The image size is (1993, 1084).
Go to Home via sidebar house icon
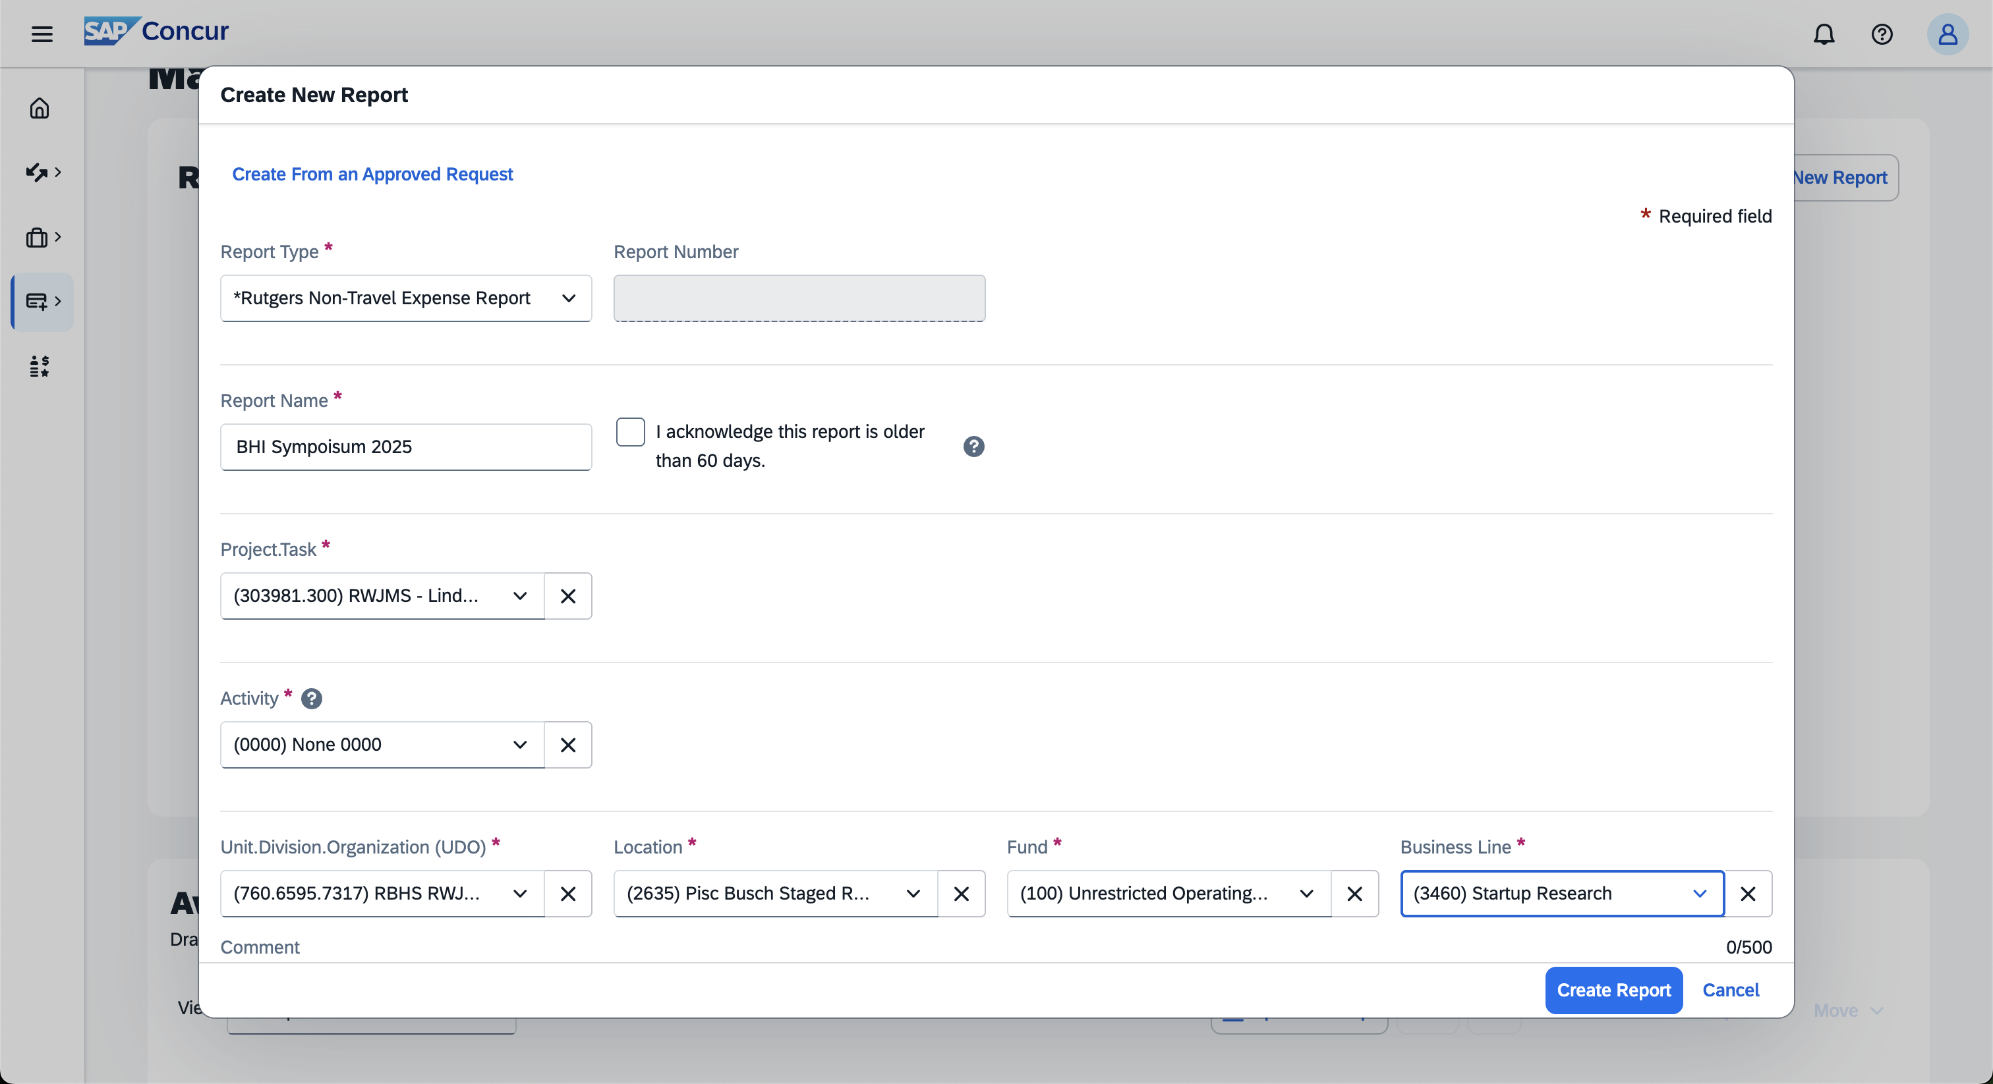click(40, 108)
